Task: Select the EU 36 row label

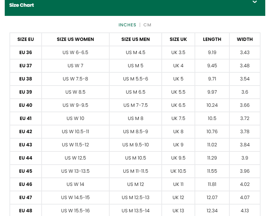Action: click(26, 52)
